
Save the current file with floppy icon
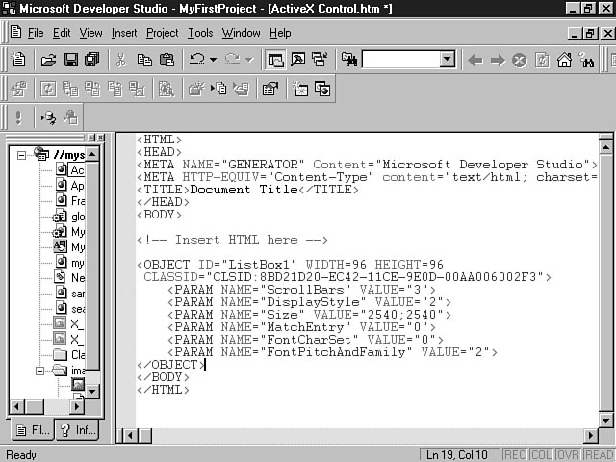coord(70,60)
